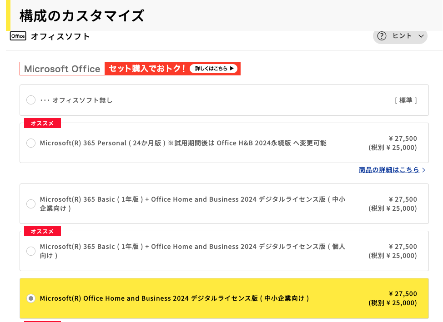The height and width of the screenshot is (322, 443).
Task: Click the price on the highlighted Office 2024 row
Action: point(393,298)
